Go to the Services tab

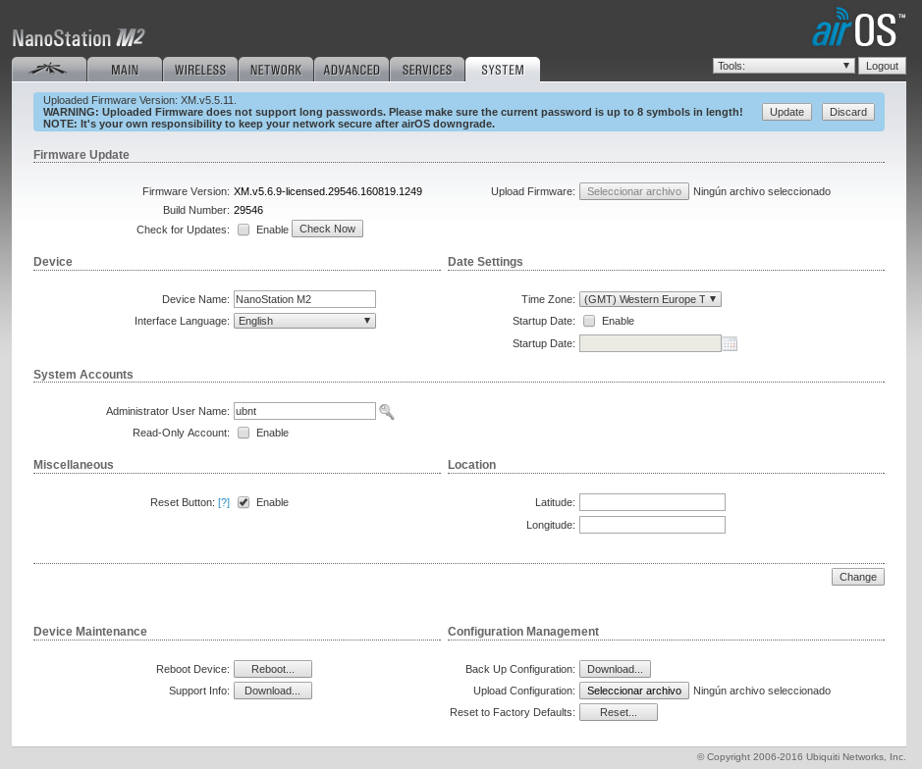427,70
